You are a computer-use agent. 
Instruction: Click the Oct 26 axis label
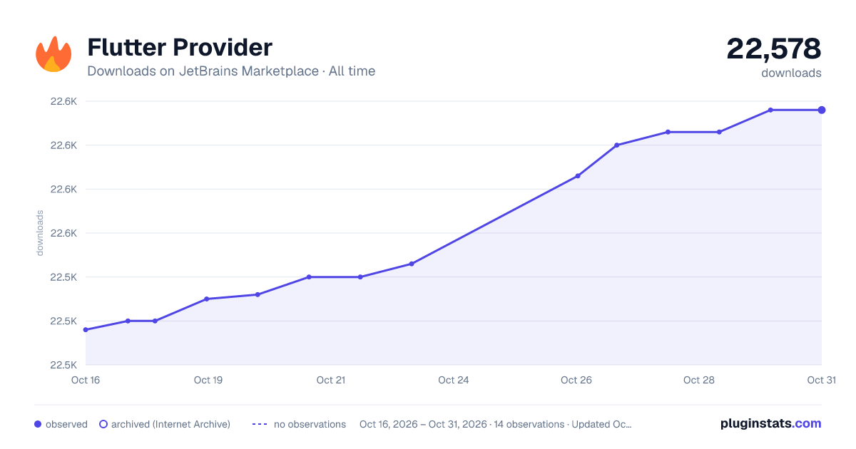576,380
